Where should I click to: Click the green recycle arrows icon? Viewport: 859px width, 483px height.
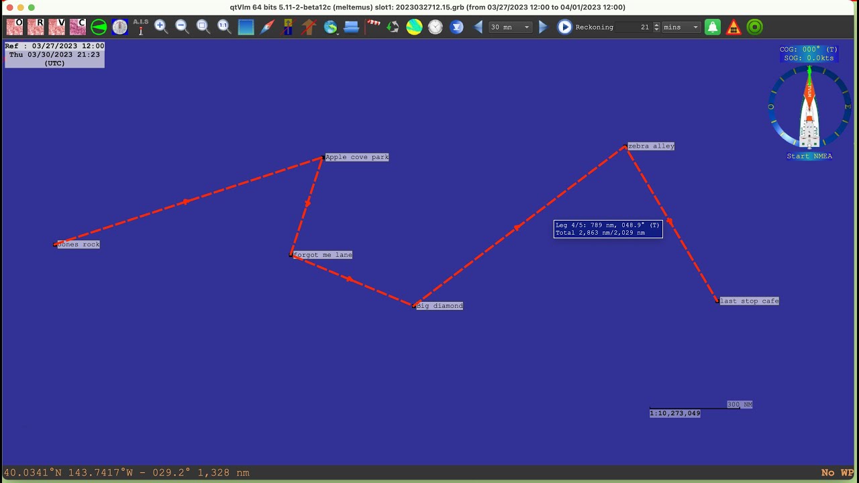coord(393,27)
